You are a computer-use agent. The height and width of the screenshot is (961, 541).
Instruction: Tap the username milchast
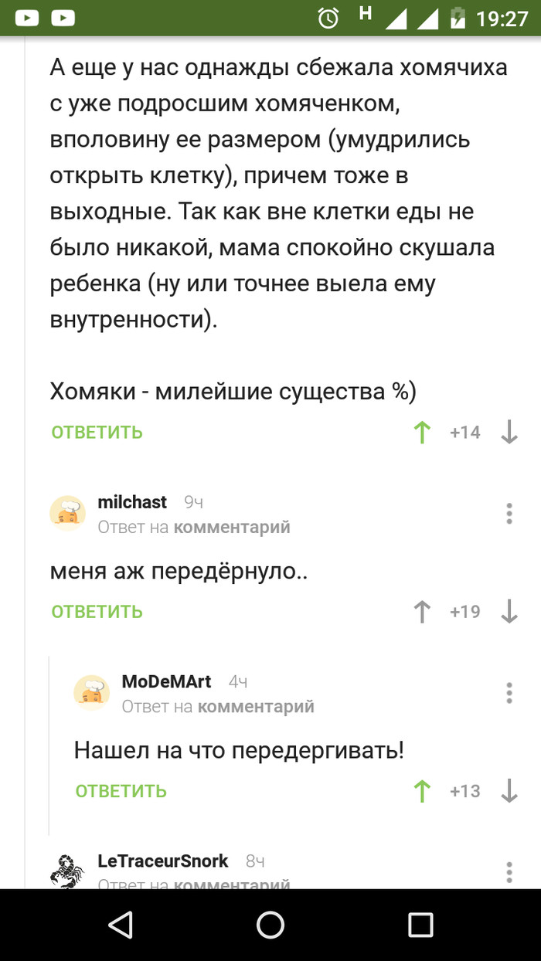(132, 502)
